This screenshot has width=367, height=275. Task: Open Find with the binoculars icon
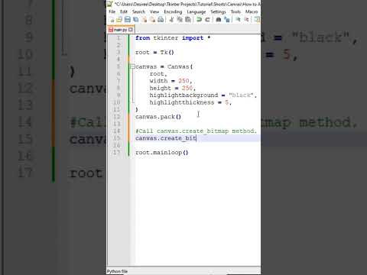[x=219, y=20]
